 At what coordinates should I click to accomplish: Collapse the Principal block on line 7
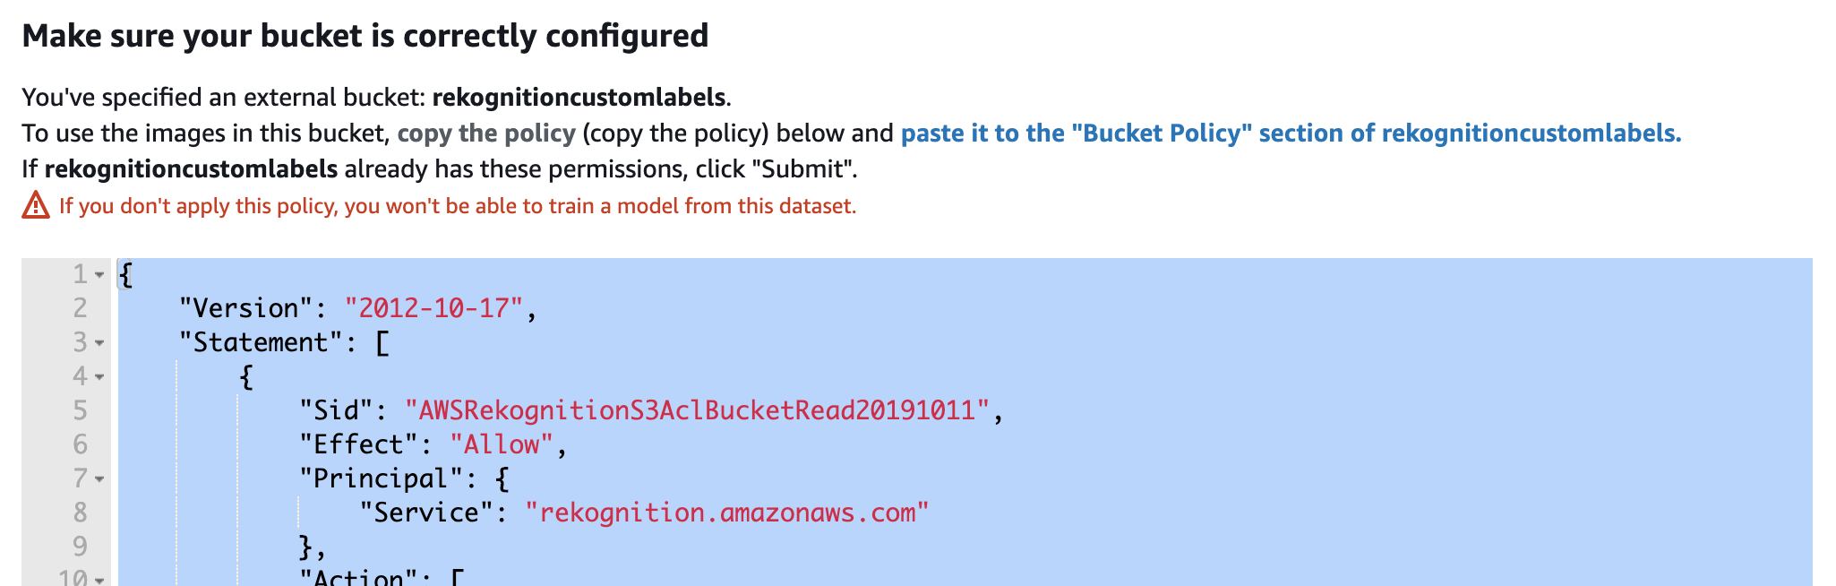tap(99, 479)
